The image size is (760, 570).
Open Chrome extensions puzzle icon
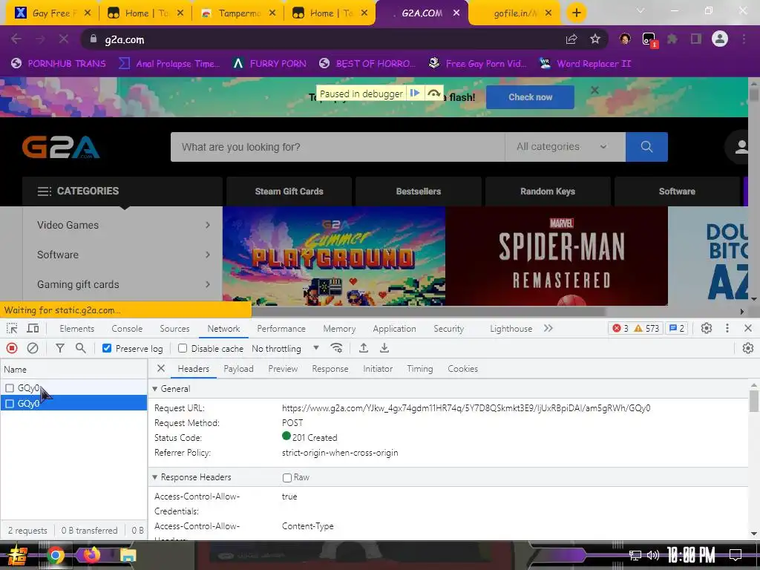pos(672,39)
